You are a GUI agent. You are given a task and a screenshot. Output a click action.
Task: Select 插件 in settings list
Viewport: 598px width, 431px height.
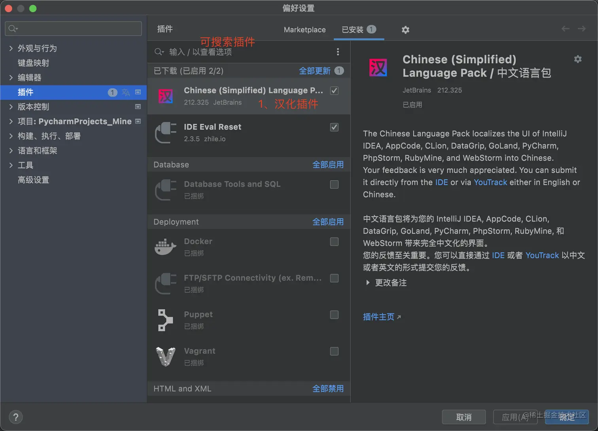[74, 93]
